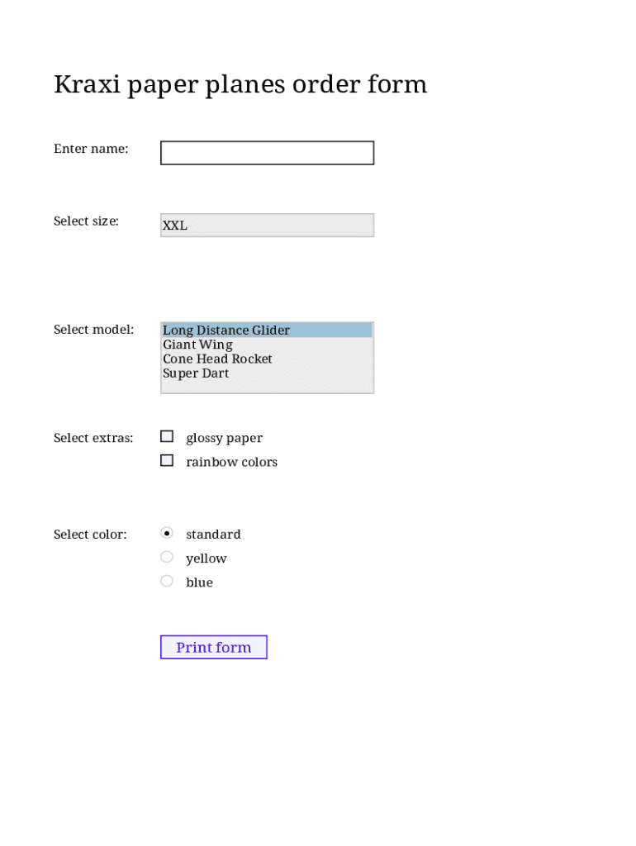Open the XXL size dropdown

[x=267, y=226]
